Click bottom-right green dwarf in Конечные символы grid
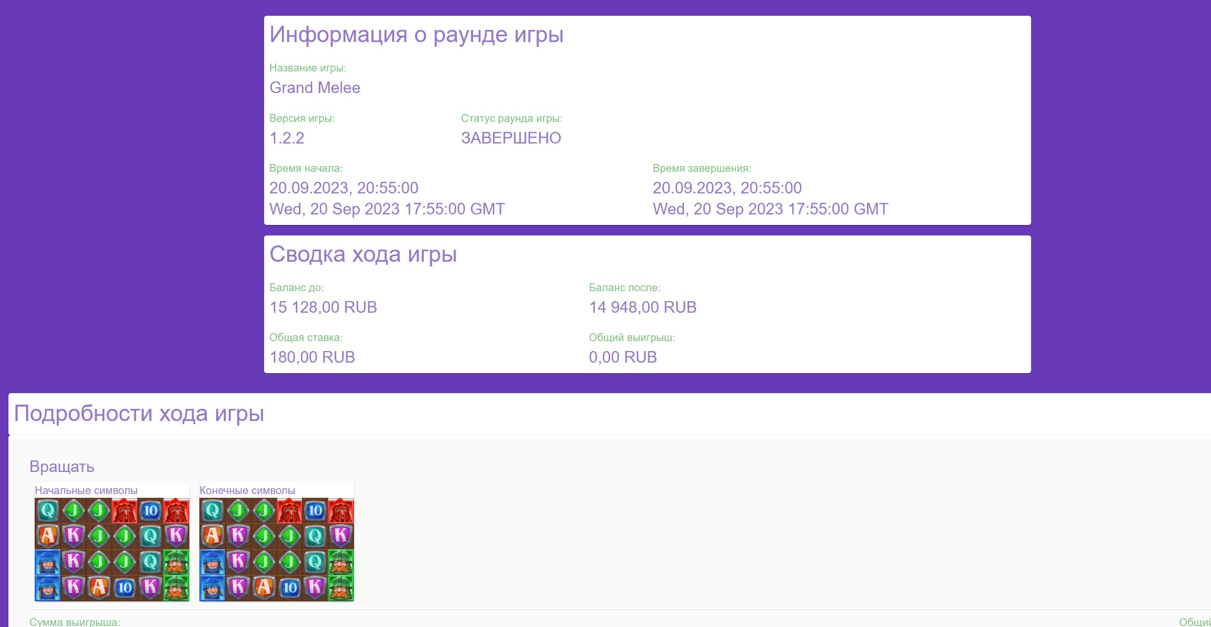Screen dimensions: 1211x627 (341, 588)
